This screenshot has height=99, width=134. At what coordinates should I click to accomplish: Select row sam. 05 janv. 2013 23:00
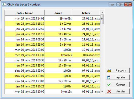(x=53, y=76)
